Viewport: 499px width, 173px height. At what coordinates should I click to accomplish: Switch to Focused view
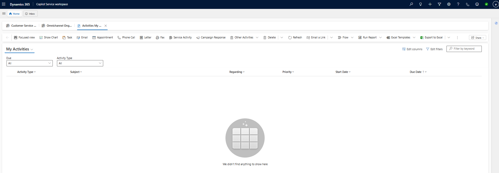24,38
